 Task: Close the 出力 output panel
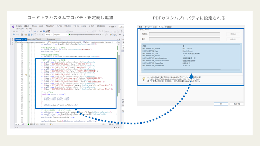coord(119,128)
